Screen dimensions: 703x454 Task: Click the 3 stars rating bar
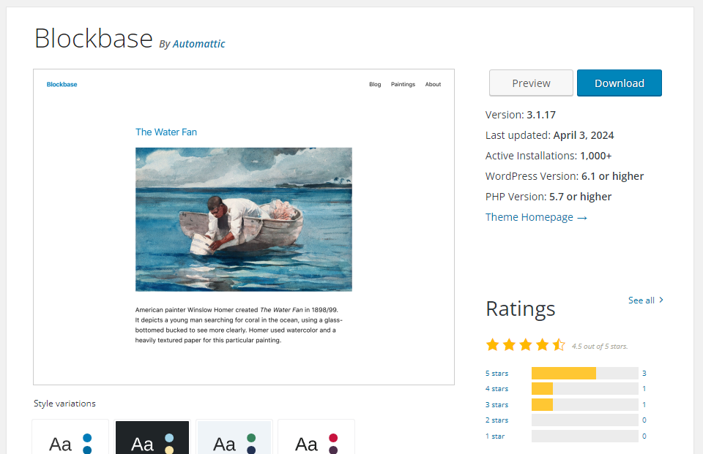pyautogui.click(x=584, y=405)
